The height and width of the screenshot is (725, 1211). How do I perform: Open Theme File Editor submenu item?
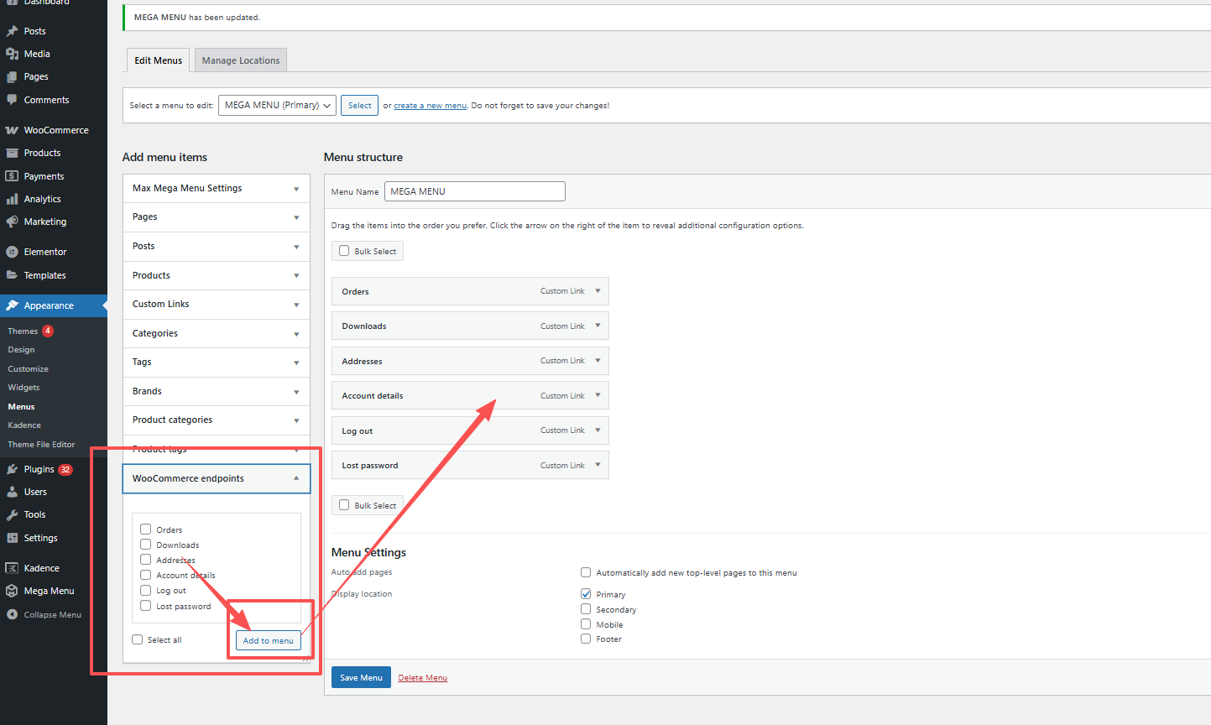pos(41,444)
